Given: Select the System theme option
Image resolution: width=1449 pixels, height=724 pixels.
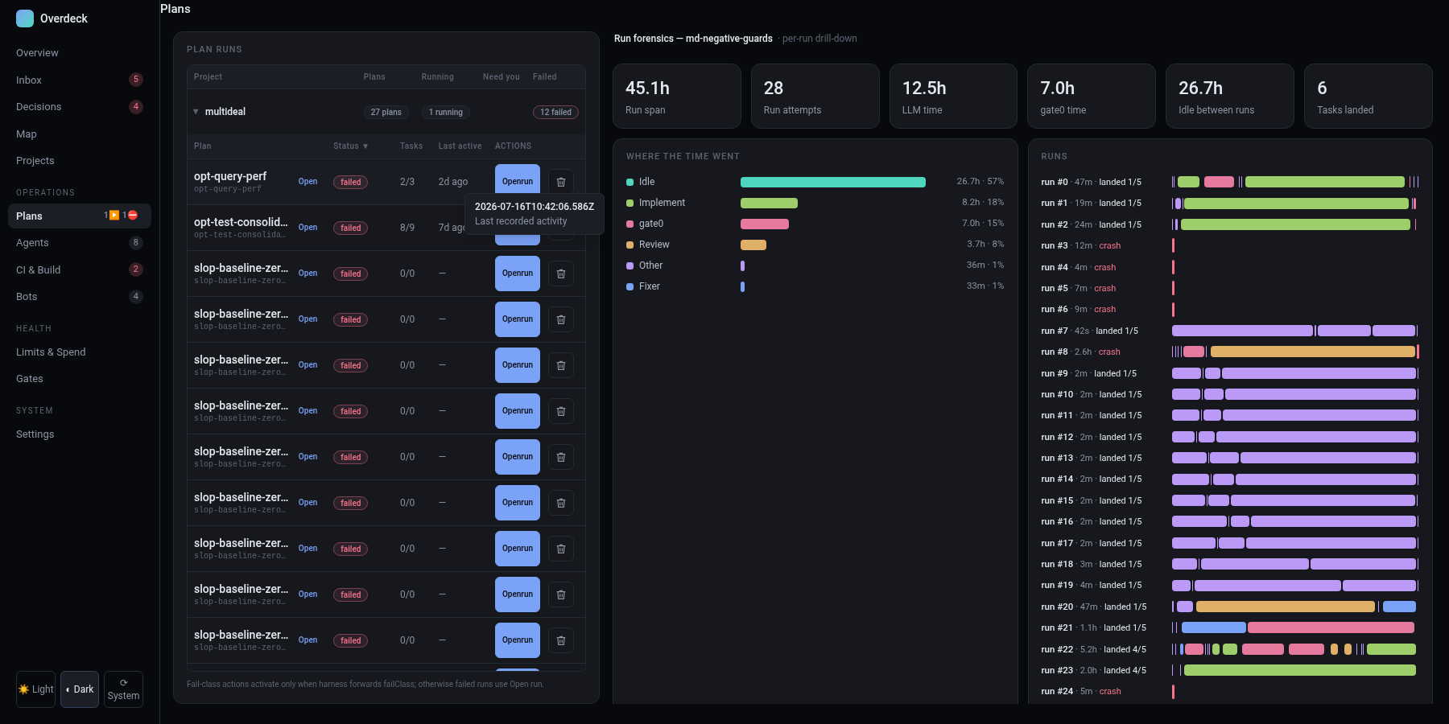Looking at the screenshot, I should click(123, 689).
